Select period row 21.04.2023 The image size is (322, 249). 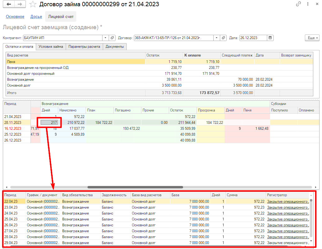tap(161, 116)
